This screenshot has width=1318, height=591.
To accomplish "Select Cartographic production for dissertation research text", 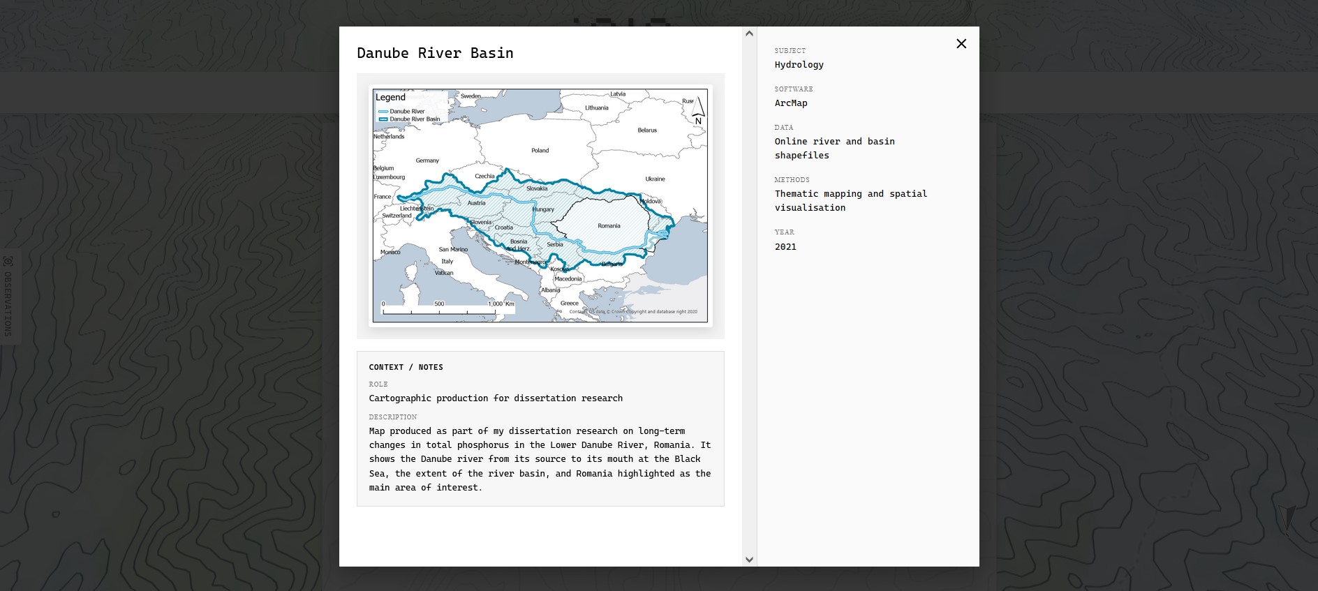I will 496,398.
